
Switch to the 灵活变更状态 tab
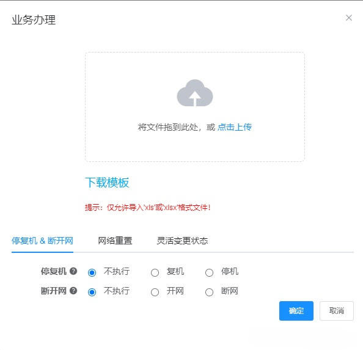tap(182, 241)
